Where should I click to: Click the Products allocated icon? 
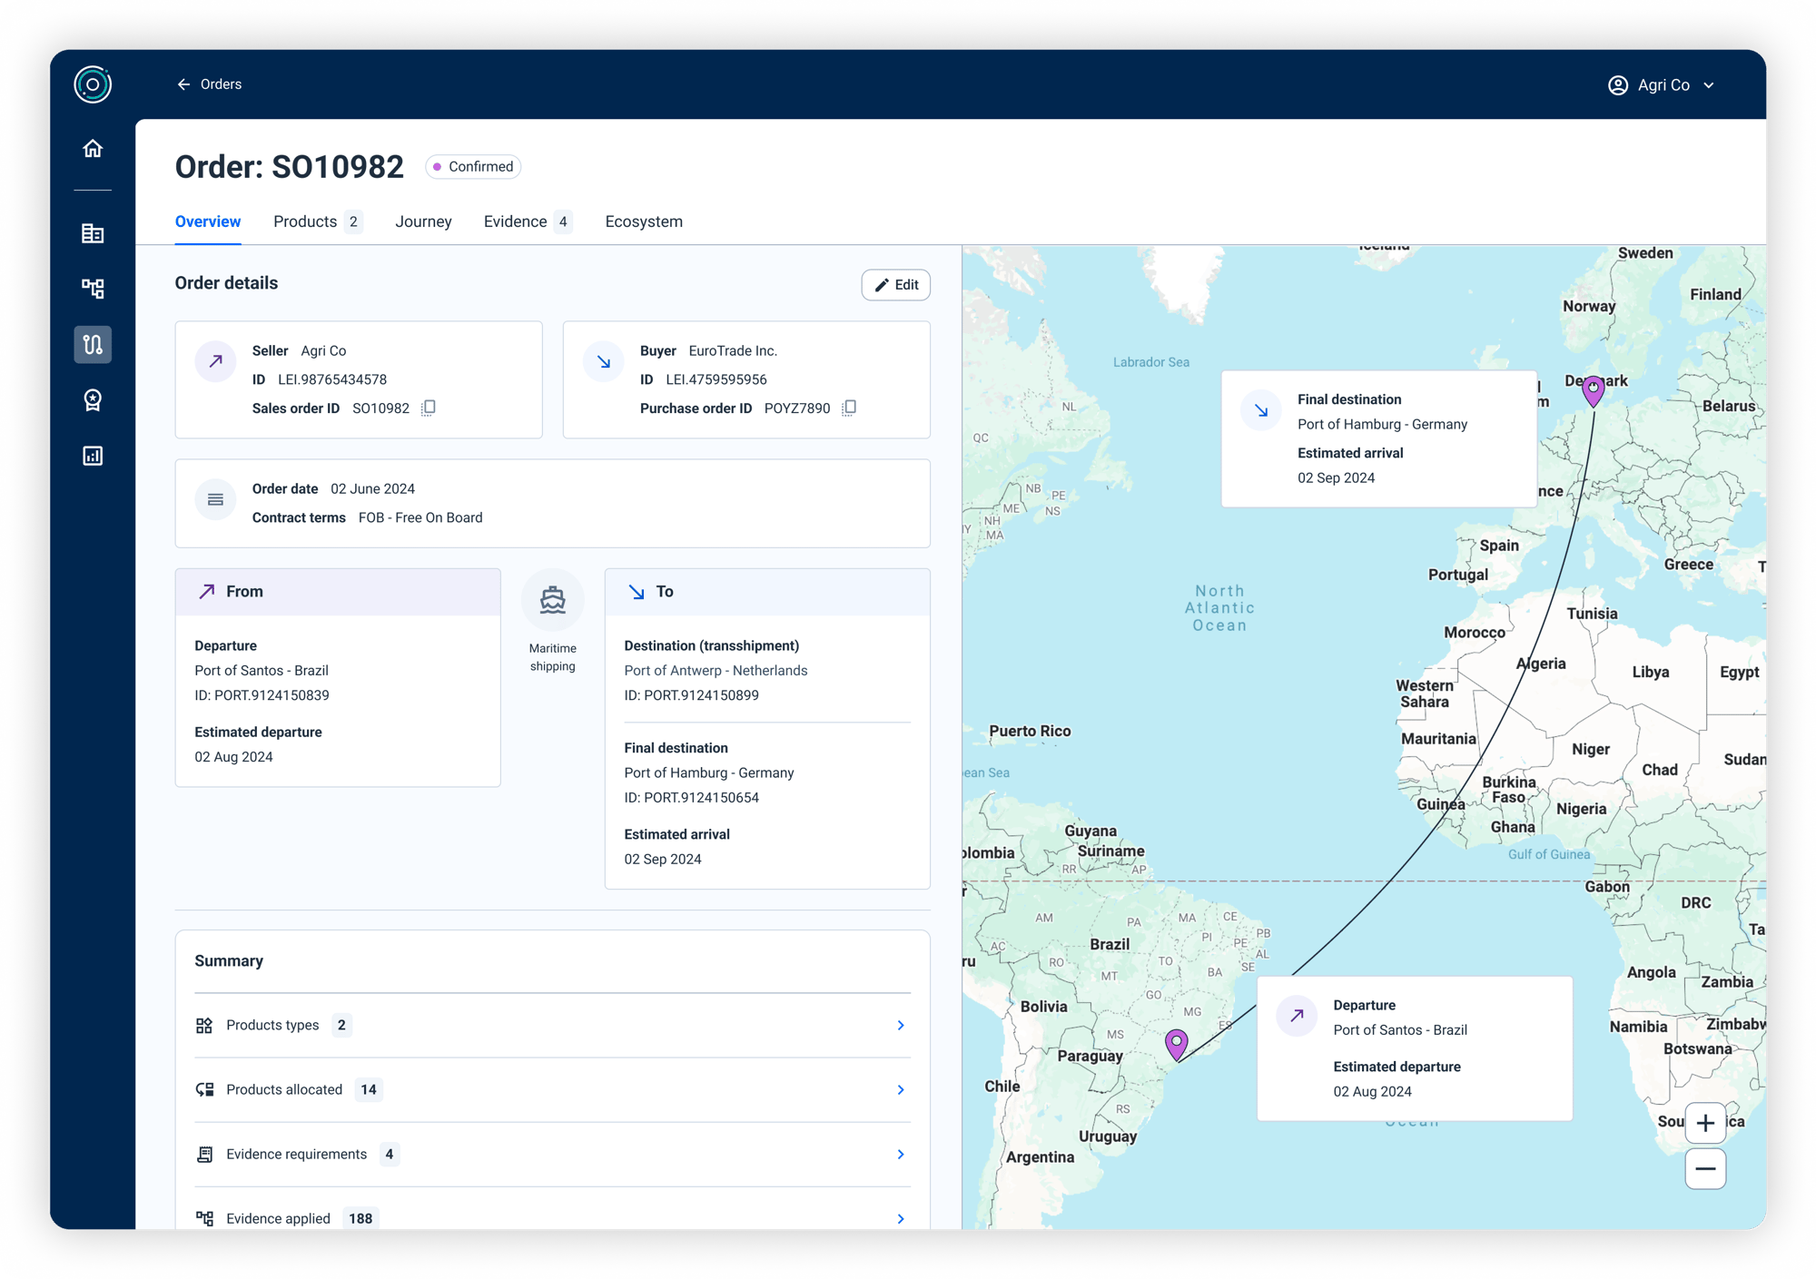tap(204, 1090)
